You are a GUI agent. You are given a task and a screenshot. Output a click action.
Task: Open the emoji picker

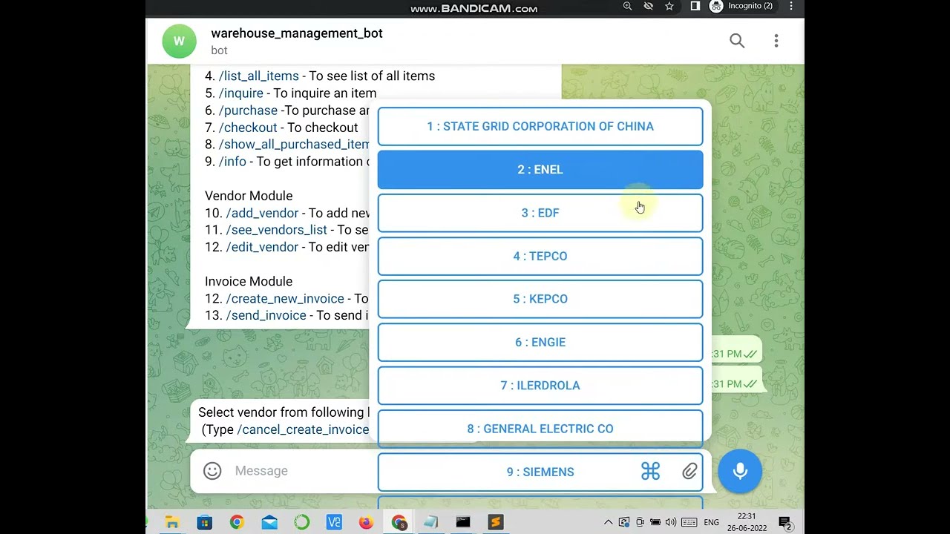212,471
